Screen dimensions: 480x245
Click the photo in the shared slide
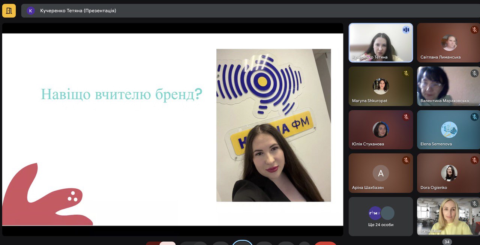tap(273, 125)
